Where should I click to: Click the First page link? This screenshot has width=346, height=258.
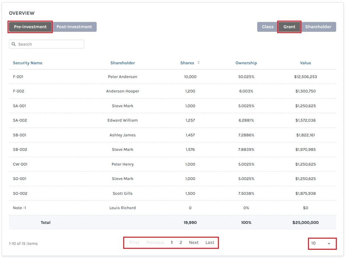(x=134, y=242)
